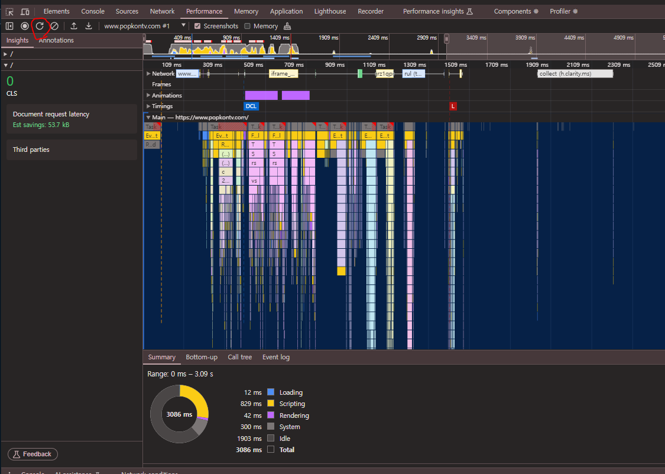Click the 3086 ms donut chart center
This screenshot has width=665, height=474.
[179, 414]
